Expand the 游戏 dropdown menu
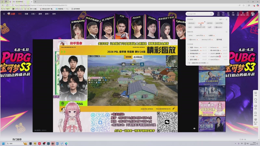 47,14
